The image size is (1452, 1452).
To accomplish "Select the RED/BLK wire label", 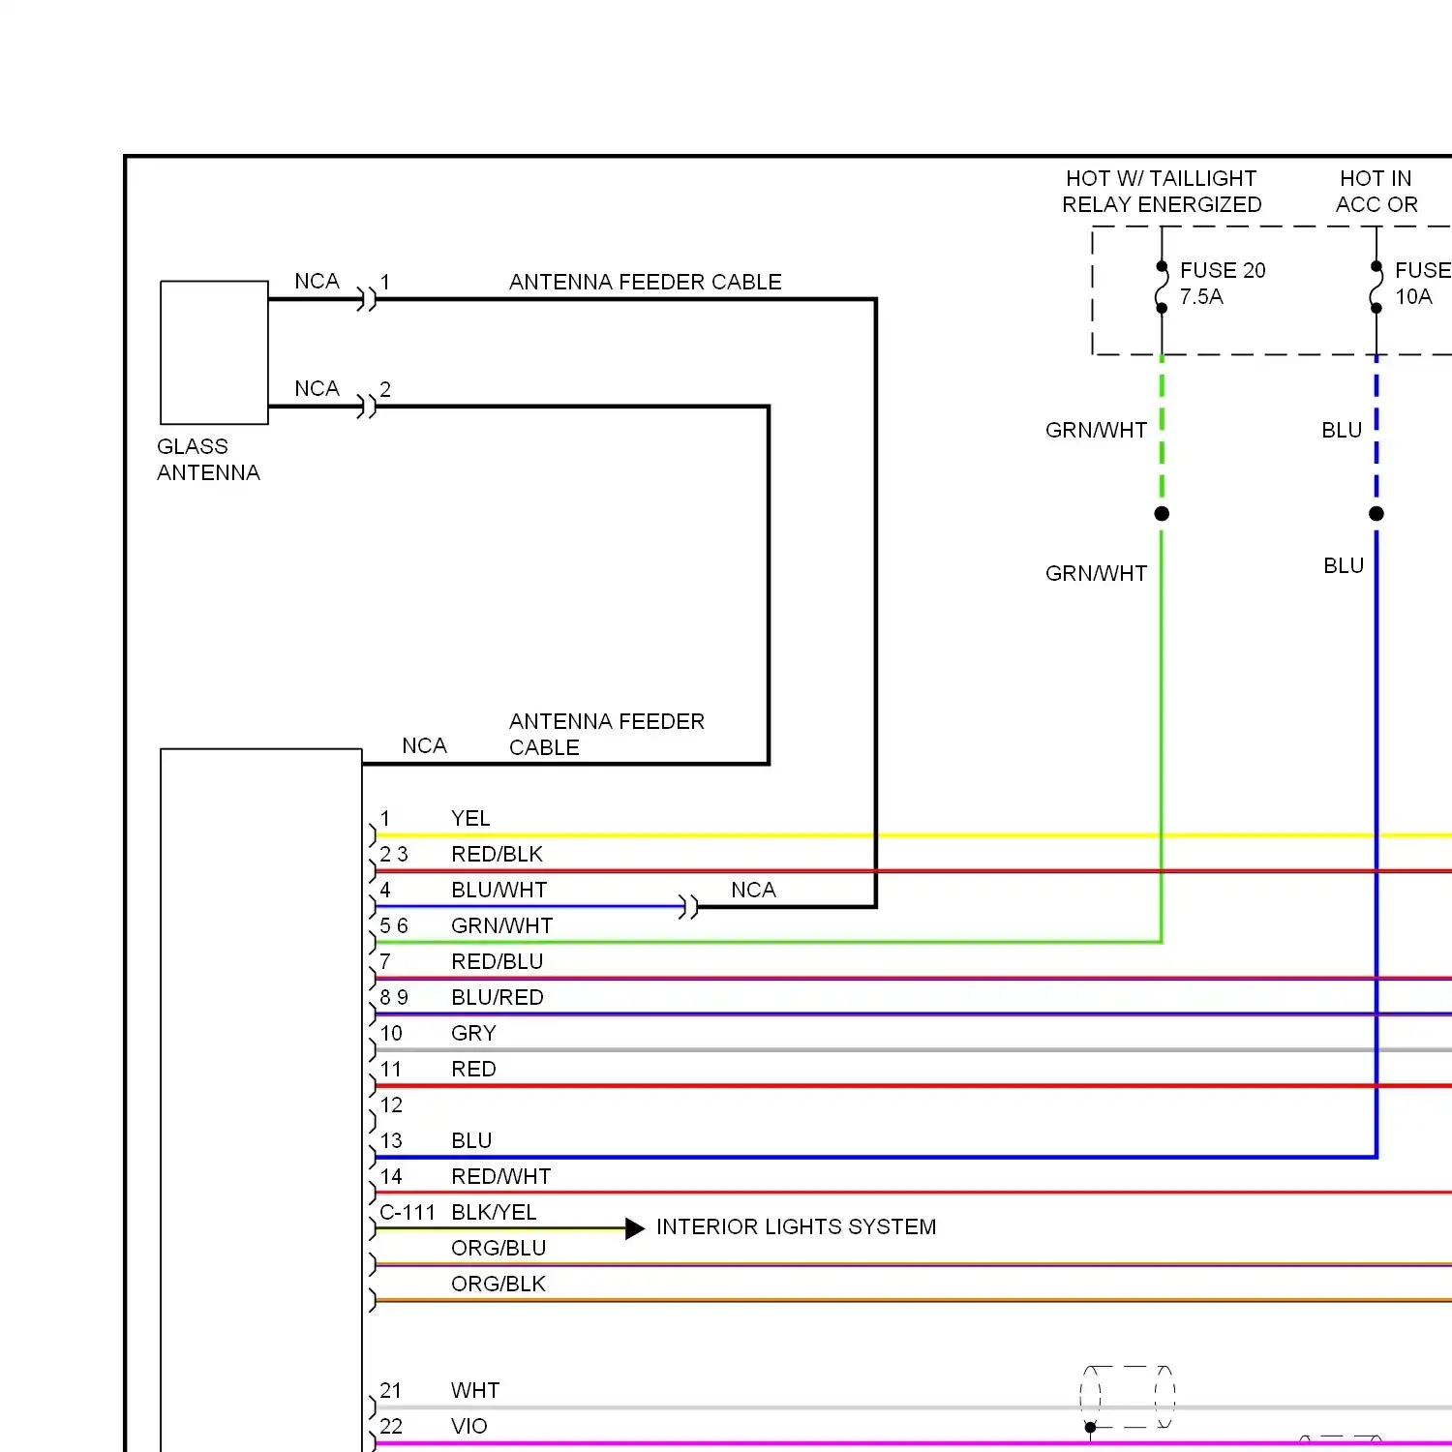I will (497, 854).
